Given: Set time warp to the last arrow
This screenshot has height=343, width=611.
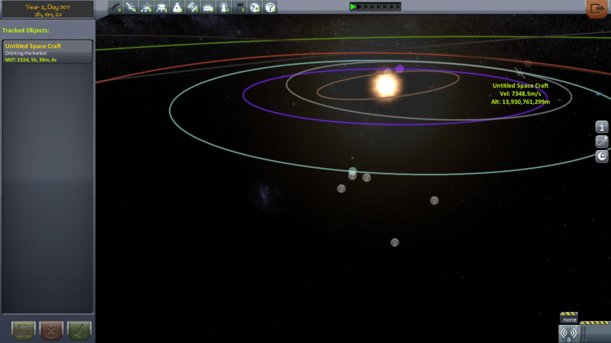Looking at the screenshot, I should 398,7.
